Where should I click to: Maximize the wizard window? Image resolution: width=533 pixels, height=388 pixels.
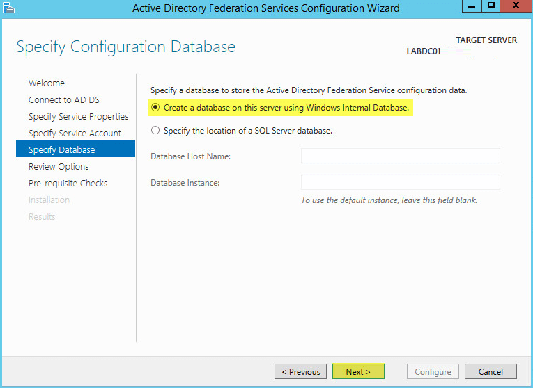(x=491, y=6)
